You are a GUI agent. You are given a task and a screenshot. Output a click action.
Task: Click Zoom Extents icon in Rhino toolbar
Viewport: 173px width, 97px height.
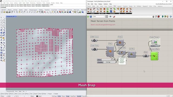(x=35, y=12)
